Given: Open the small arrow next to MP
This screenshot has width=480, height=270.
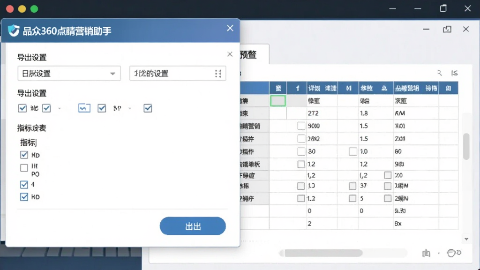Looking at the screenshot, I should 130,108.
